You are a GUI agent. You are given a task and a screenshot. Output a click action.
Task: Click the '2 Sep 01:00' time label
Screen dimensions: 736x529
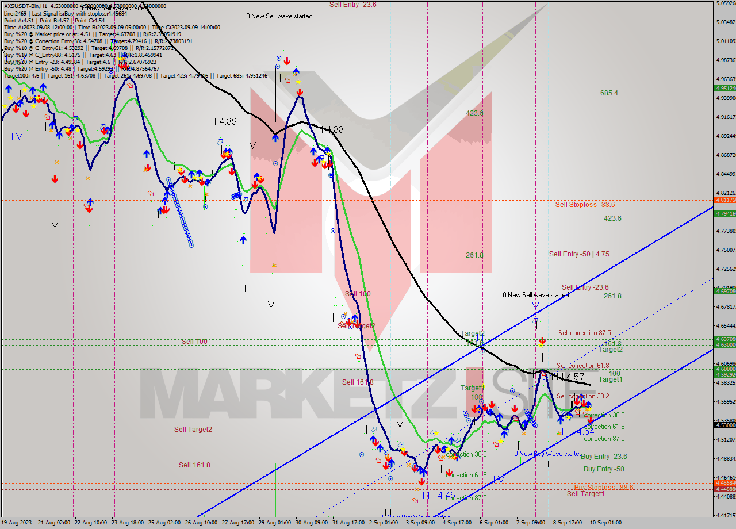(384, 523)
